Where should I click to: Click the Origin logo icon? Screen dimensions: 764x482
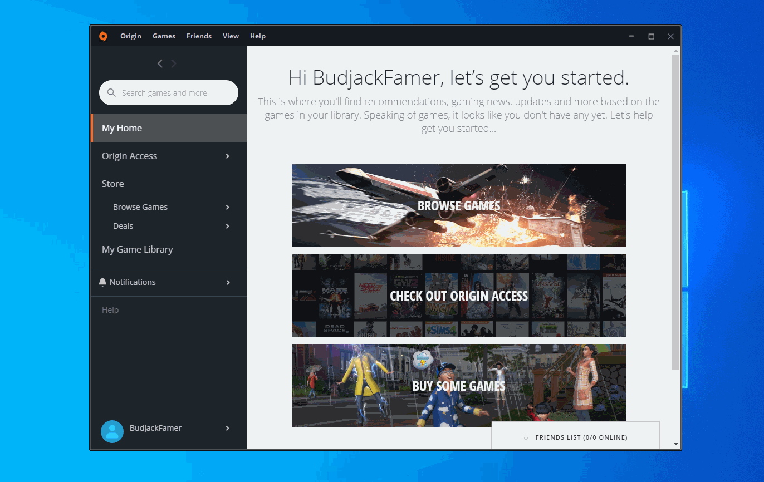[103, 36]
